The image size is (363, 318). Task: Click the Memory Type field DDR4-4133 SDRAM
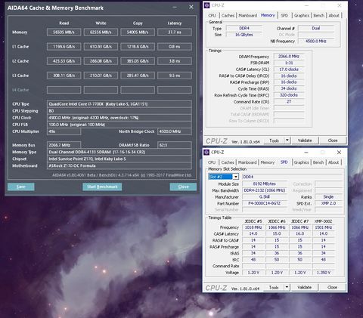(119, 152)
